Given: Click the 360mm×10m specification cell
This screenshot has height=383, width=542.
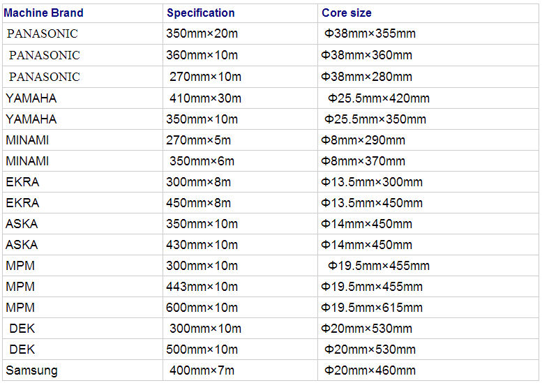Looking at the screenshot, I should coord(202,55).
